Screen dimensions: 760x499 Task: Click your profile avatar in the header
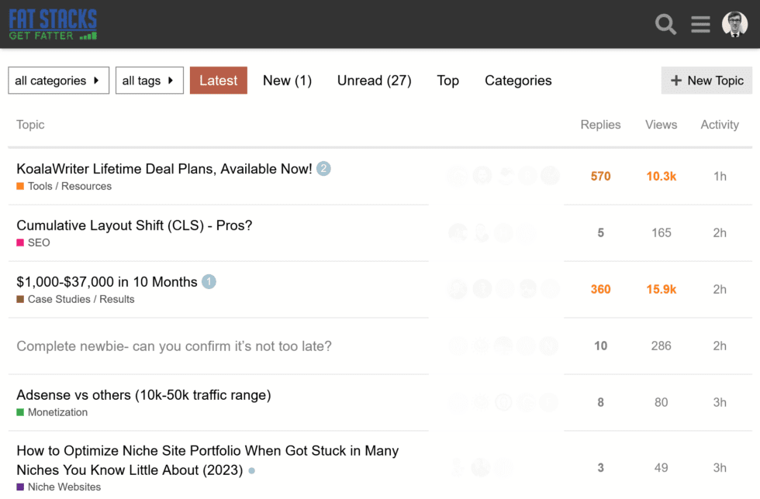click(734, 24)
